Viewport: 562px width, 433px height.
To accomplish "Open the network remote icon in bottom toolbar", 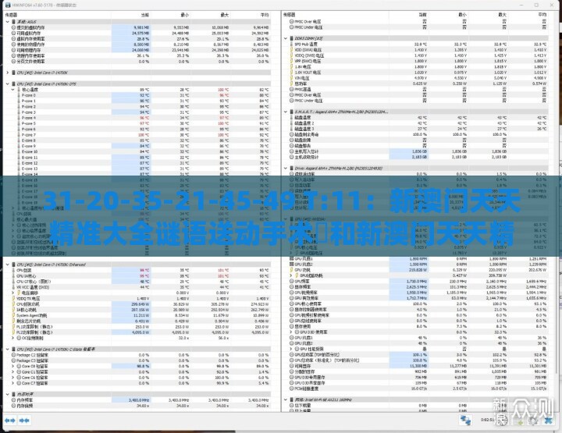I will pos(465,421).
